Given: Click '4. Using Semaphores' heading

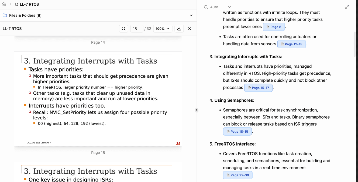Looking at the screenshot, I should click(234, 100).
